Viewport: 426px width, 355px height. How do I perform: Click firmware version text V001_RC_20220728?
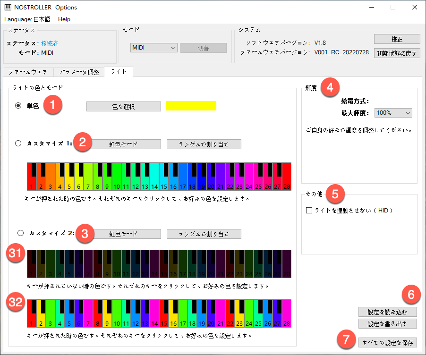pos(341,52)
